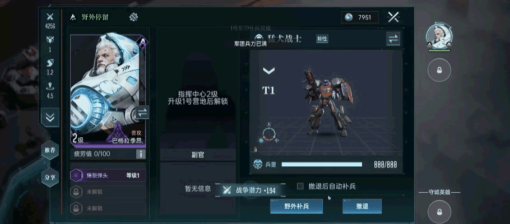Image resolution: width=510 pixels, height=224 pixels.
Task: Click the 野外补兵 button
Action: 296,206
